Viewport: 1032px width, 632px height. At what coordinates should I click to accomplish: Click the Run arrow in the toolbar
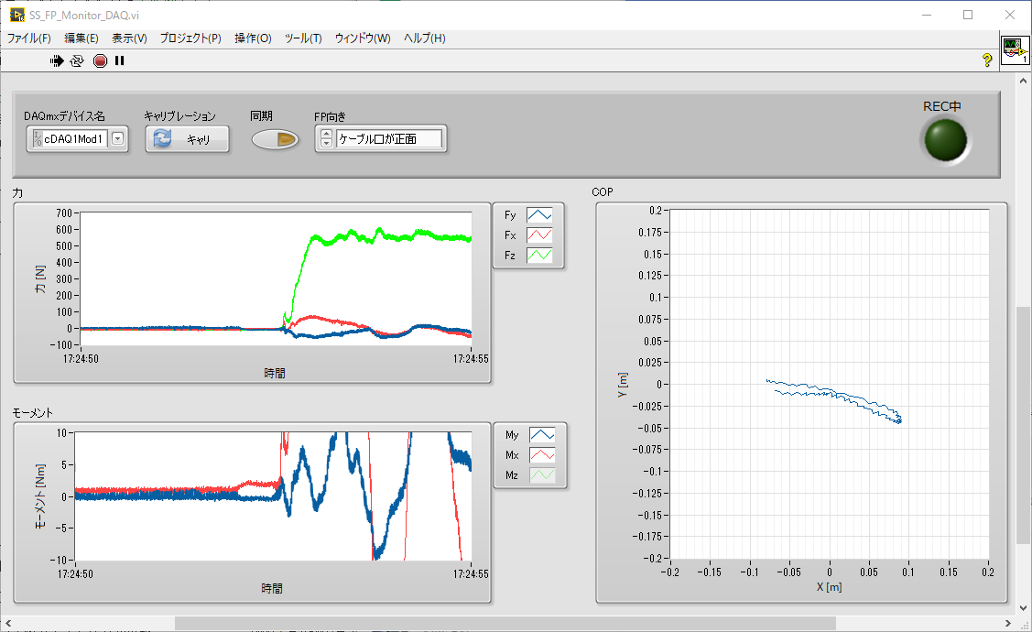pyautogui.click(x=57, y=60)
